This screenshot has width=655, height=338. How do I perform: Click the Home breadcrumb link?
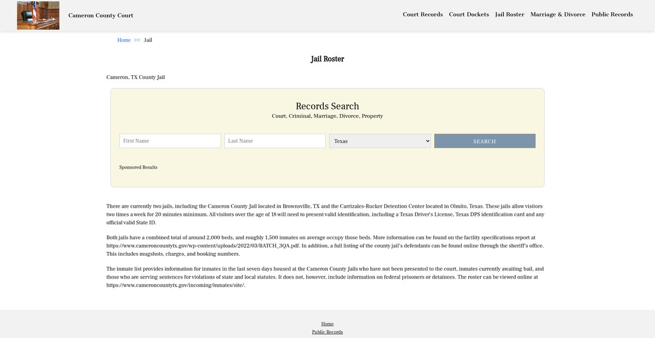(124, 40)
